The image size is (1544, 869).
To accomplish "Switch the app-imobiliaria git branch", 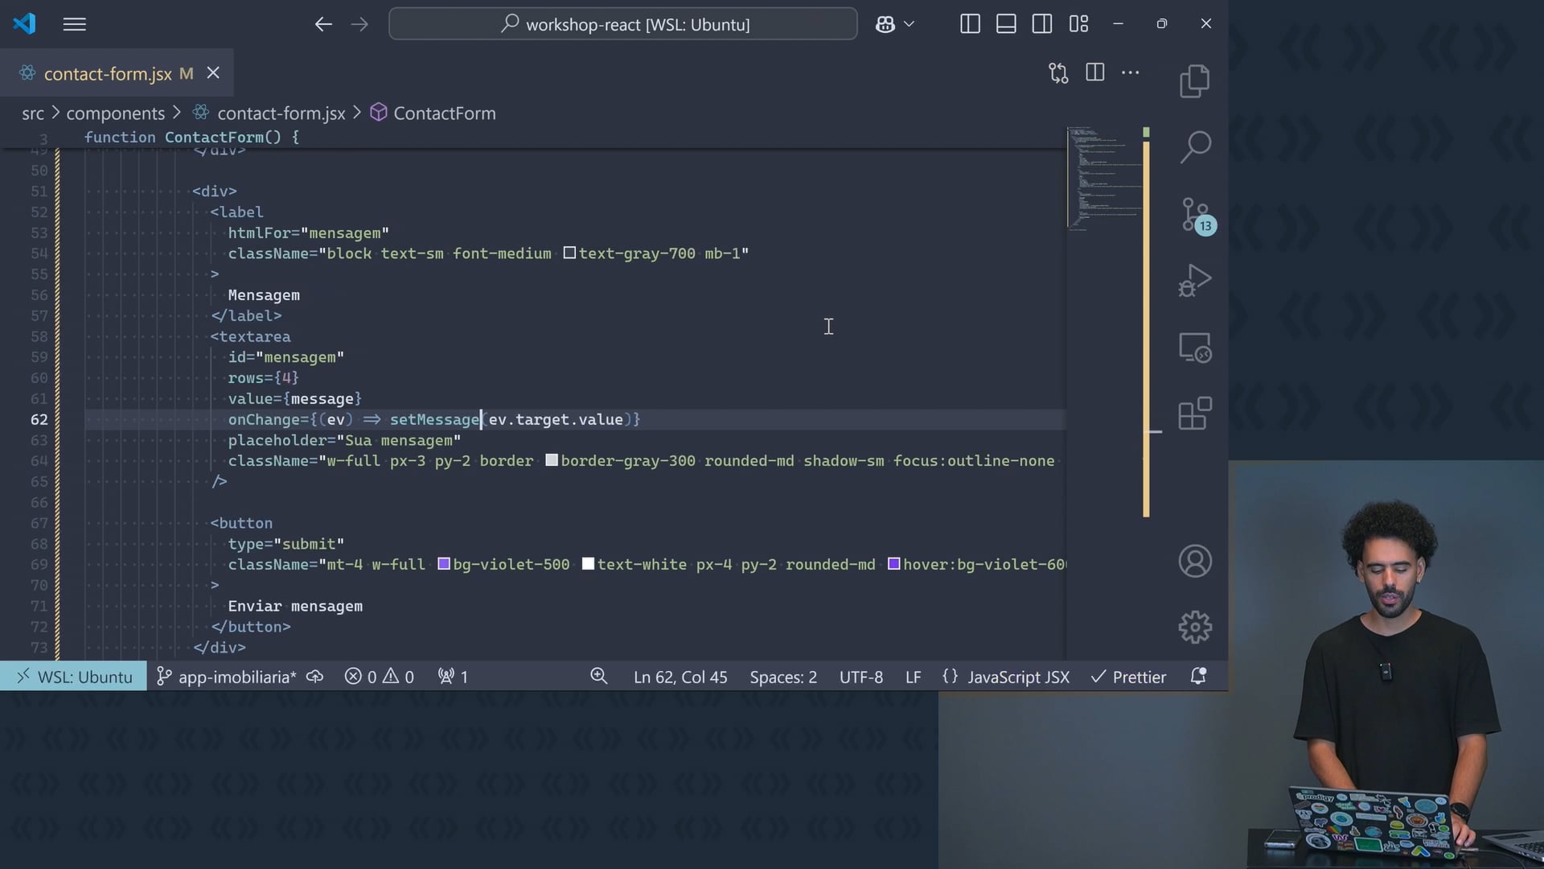I will coord(226,677).
